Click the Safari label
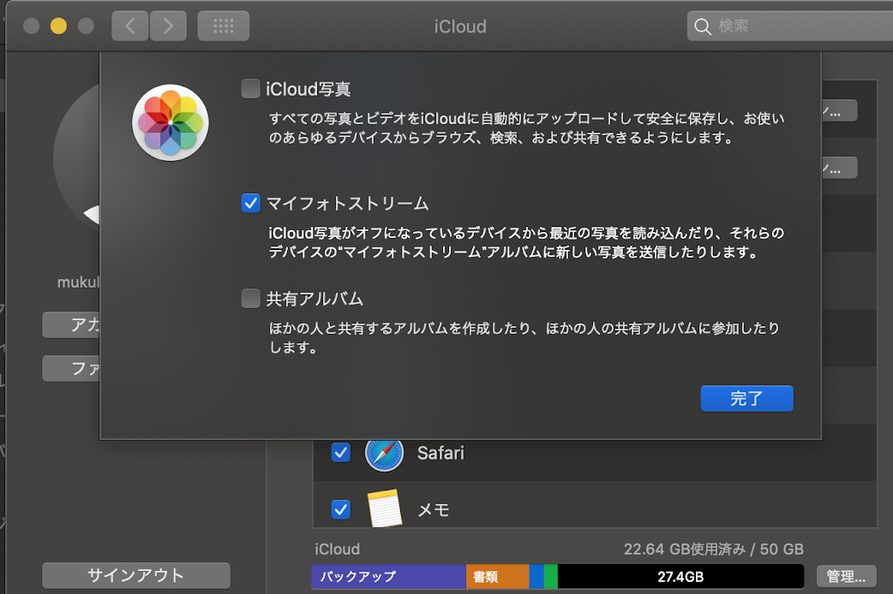Image resolution: width=893 pixels, height=594 pixels. (x=441, y=453)
